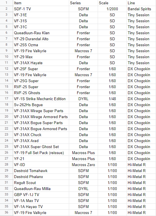The image size is (156, 216).
Task: Click the YF-19 Full Set Pack (reissue) cell
Action: [x=41, y=153]
